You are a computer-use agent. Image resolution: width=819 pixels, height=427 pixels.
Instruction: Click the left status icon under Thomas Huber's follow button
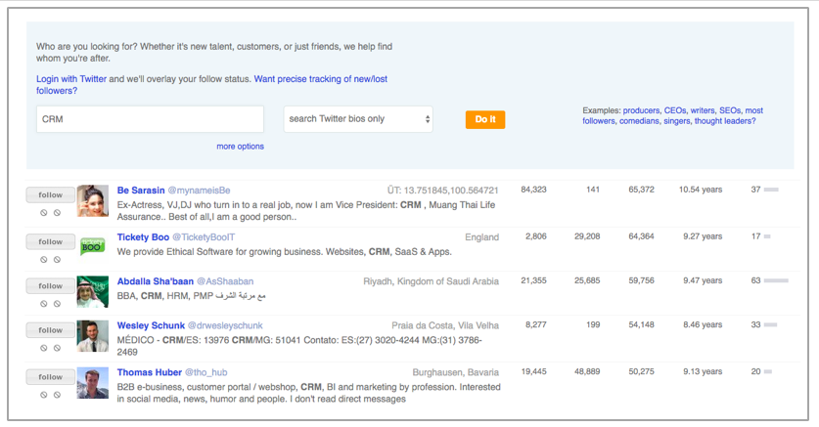(44, 394)
